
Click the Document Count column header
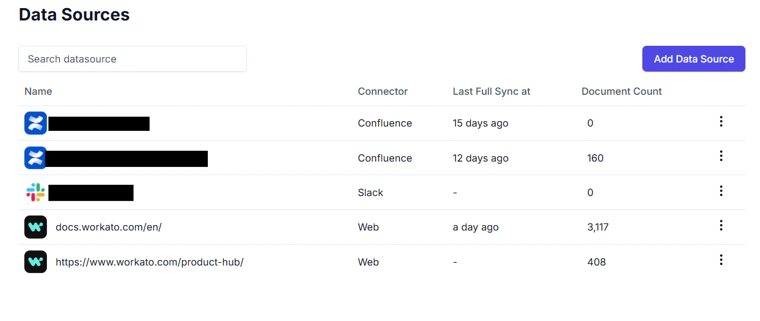[x=622, y=92]
